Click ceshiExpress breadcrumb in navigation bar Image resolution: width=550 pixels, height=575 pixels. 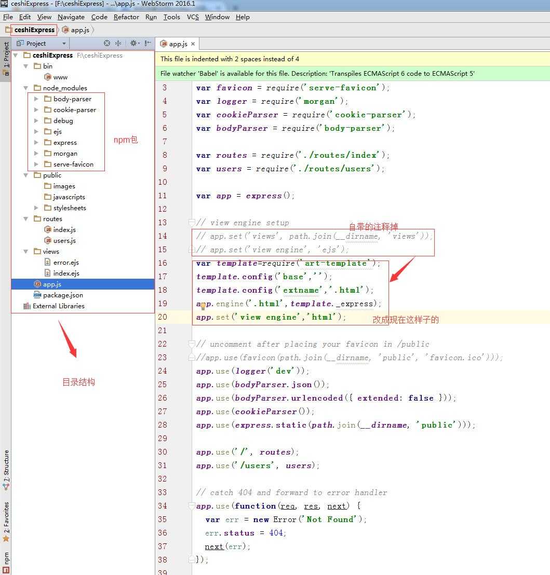(34, 30)
